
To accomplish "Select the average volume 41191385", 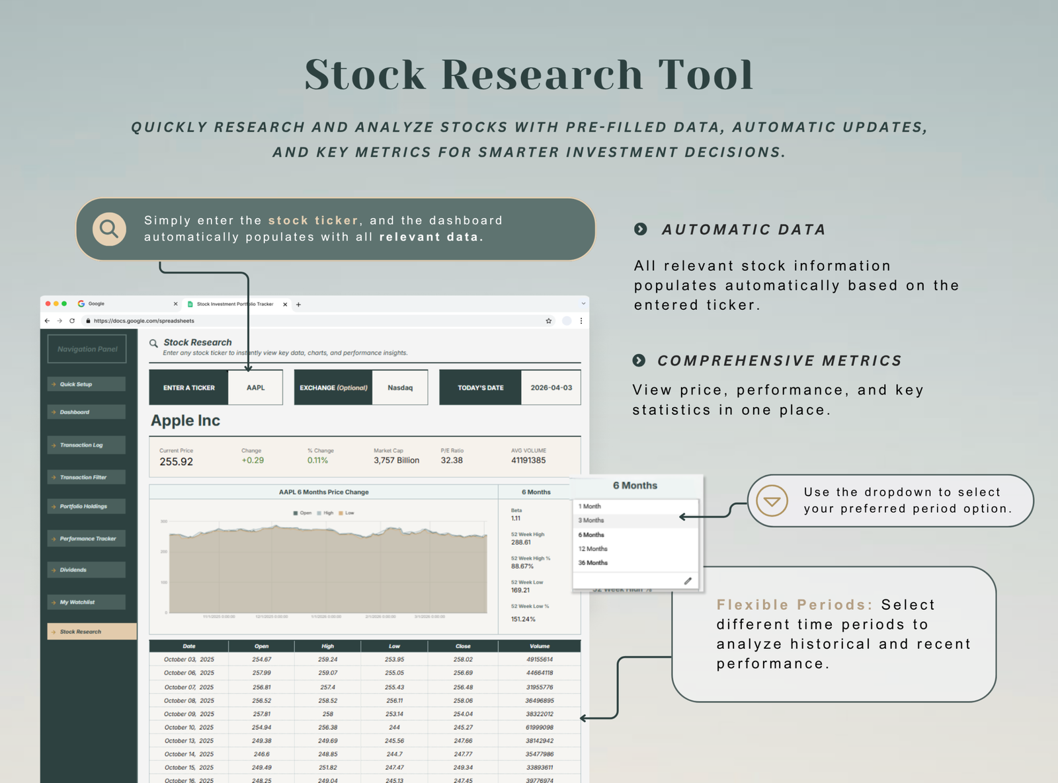I will [528, 461].
